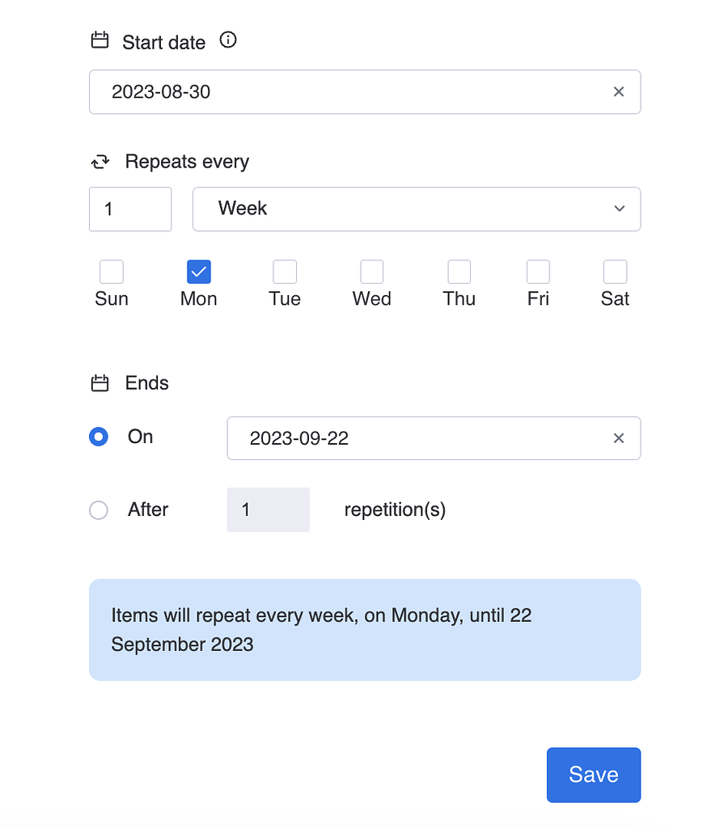Check the Wed checkbox
707x828 pixels.
(x=371, y=272)
